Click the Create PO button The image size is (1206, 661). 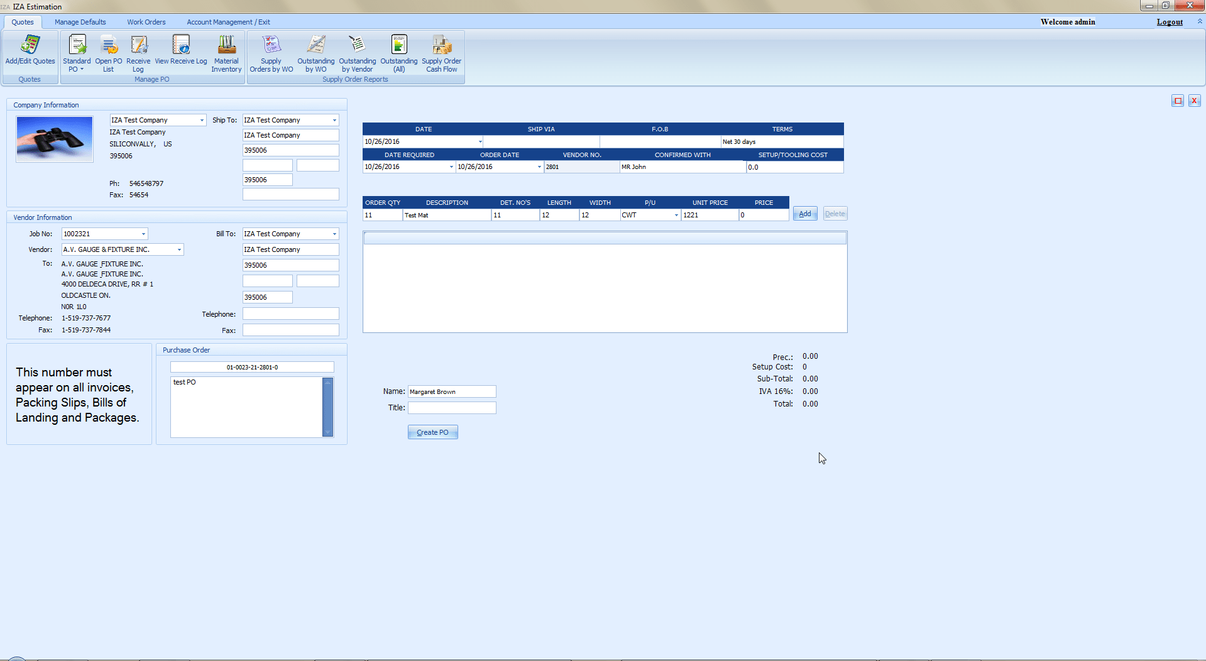click(432, 432)
